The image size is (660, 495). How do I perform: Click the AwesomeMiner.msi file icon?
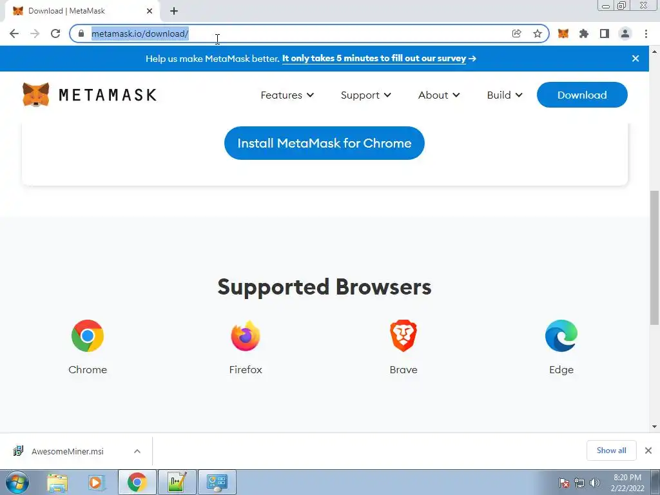pos(18,451)
